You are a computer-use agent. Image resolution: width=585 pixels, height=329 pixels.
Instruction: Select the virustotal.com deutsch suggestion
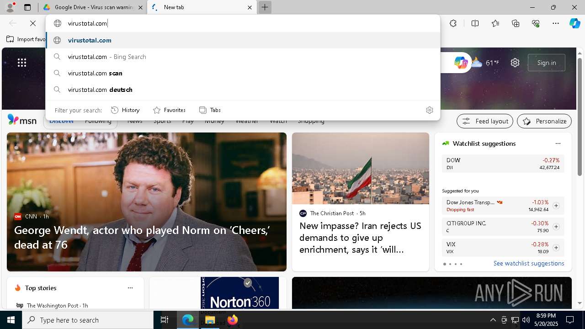pyautogui.click(x=243, y=90)
